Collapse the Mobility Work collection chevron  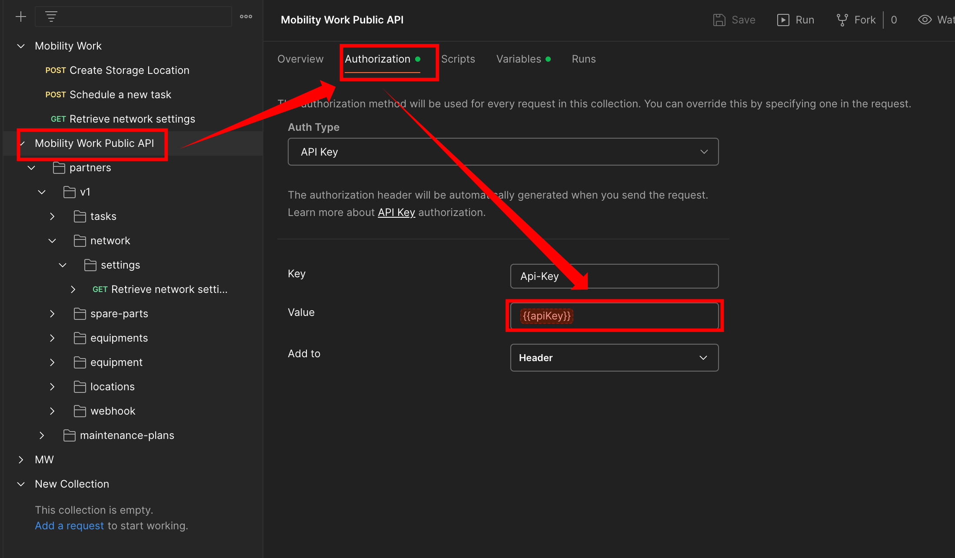(21, 46)
